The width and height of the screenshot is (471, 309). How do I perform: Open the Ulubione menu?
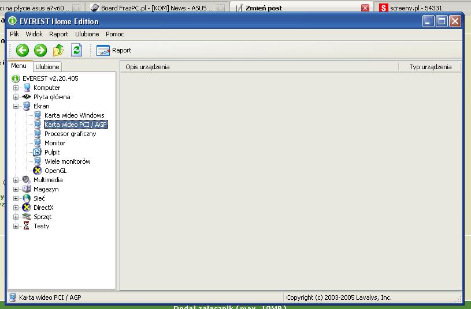coord(87,34)
